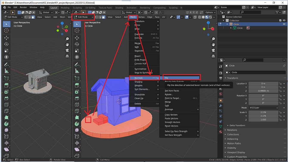Open Global orientation dropdown in right viewport

pyautogui.click(x=129, y=12)
